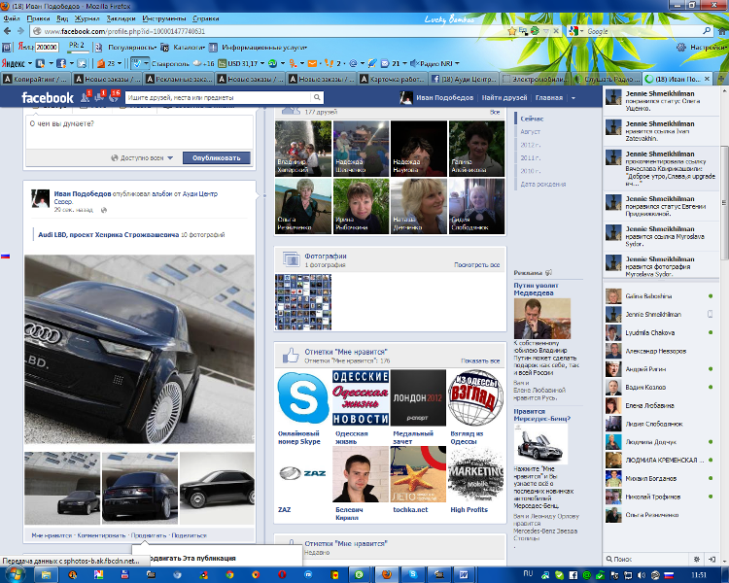Open Firefox home page icon
This screenshot has width=729, height=583.
(x=722, y=31)
